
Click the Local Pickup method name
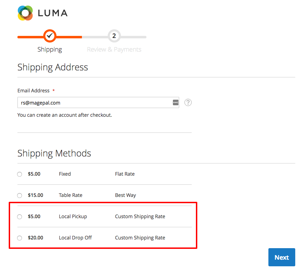click(73, 216)
